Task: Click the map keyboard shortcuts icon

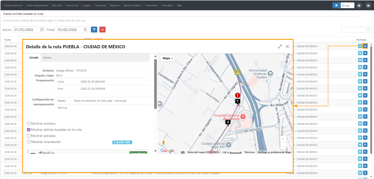Action: click(183, 152)
